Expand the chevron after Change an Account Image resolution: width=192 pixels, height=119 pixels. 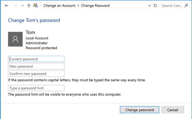pos(78,6)
